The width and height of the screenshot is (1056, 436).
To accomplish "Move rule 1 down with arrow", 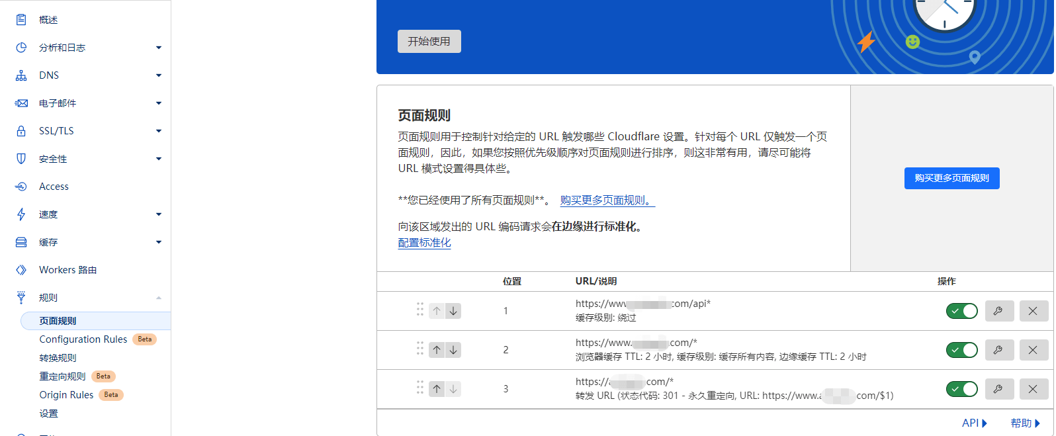I will click(453, 311).
